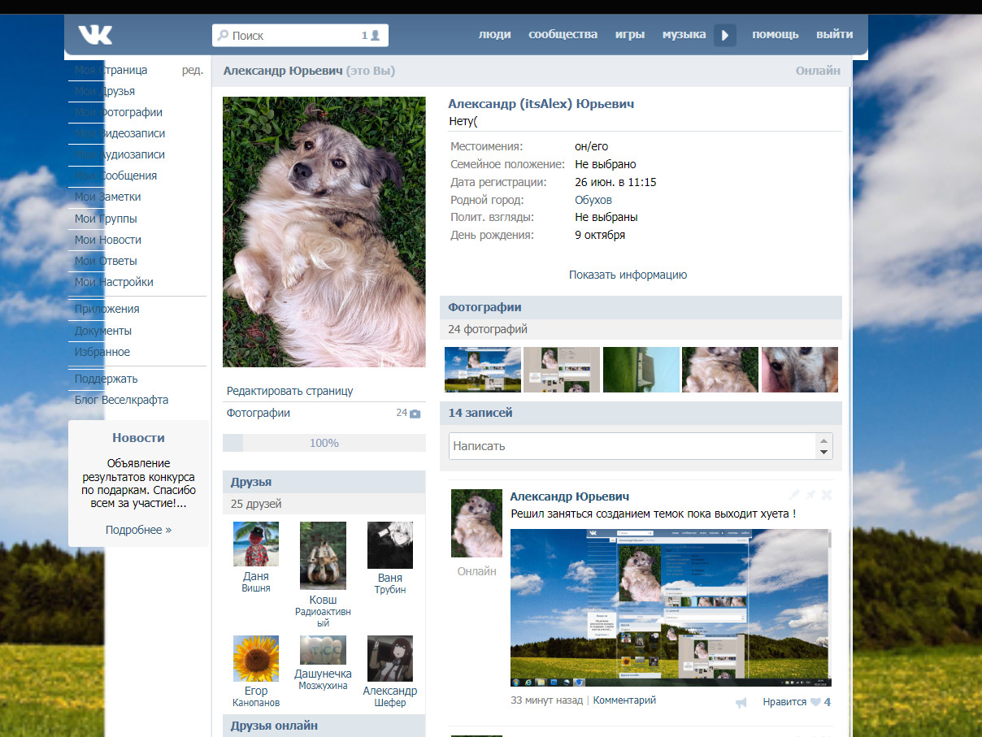
Task: Open friend Даня Вишня's avatar
Action: [256, 544]
